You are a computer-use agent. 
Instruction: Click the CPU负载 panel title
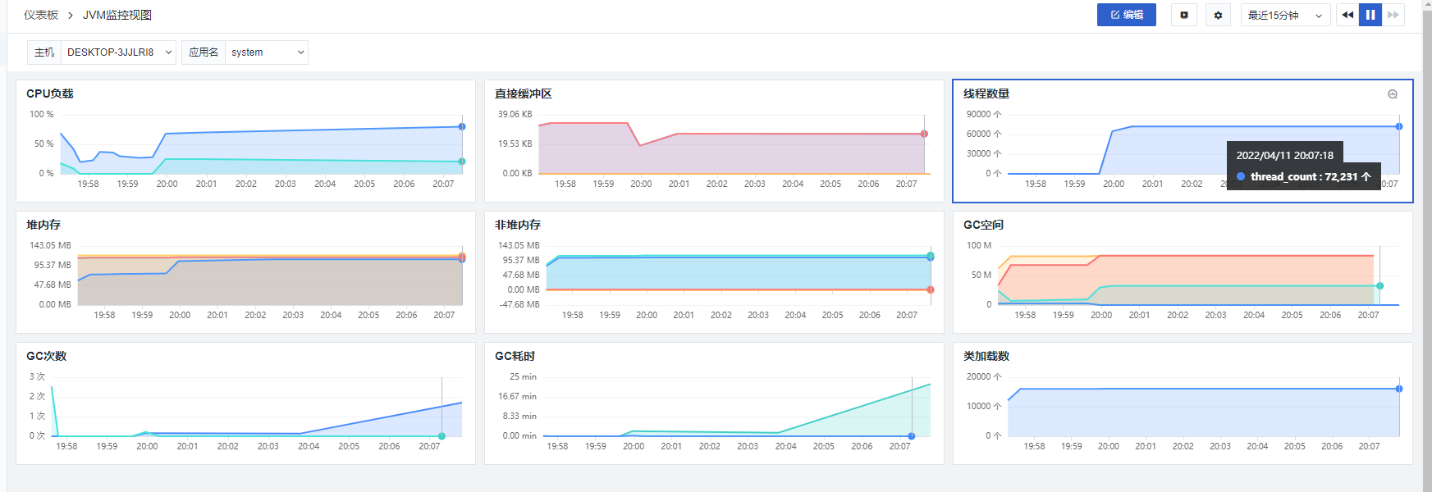(50, 93)
